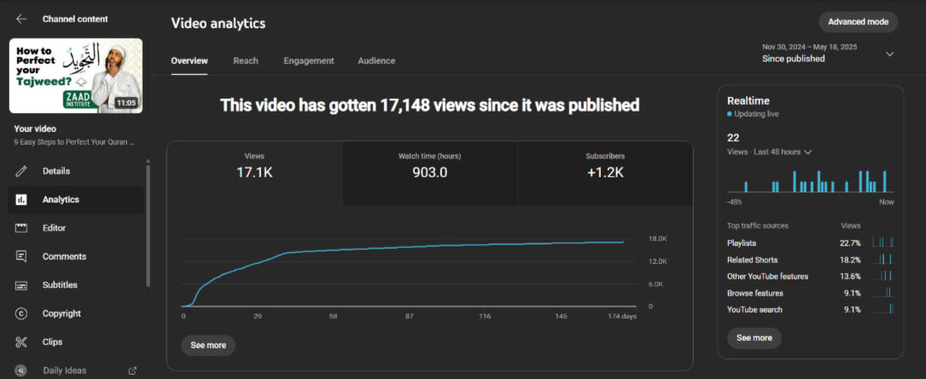Open the Editor via its film icon
Screen dimensions: 926x379
click(x=21, y=228)
